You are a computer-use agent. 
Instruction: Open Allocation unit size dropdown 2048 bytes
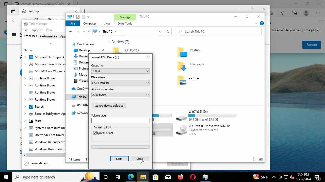[120, 95]
